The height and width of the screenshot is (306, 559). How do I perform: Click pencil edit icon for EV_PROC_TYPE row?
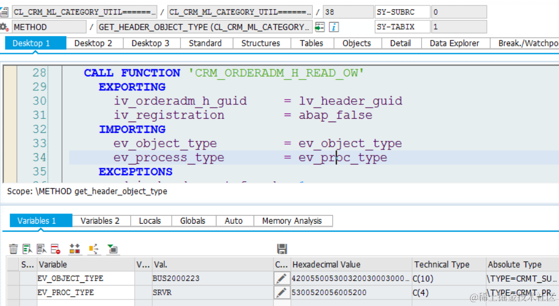[281, 293]
